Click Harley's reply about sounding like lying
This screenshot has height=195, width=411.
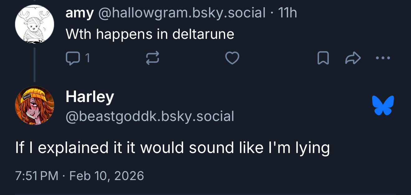tap(172, 147)
